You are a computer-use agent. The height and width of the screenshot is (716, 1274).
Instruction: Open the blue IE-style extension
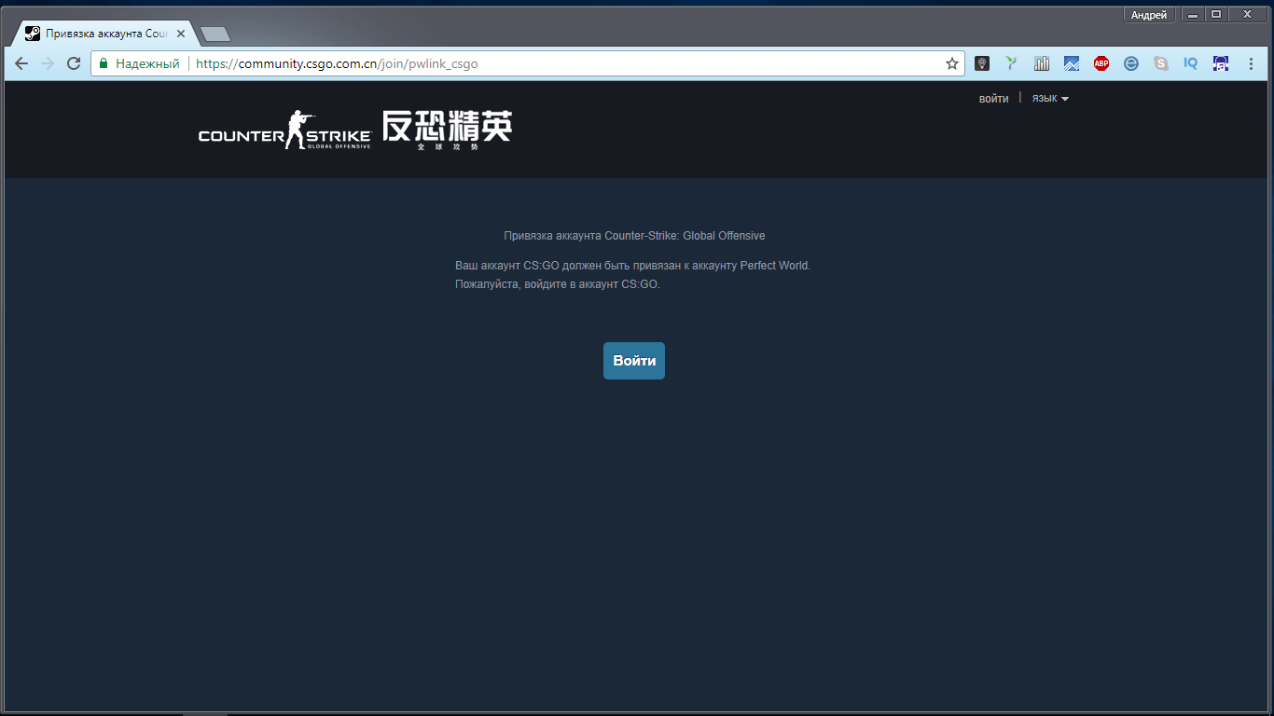[1131, 63]
